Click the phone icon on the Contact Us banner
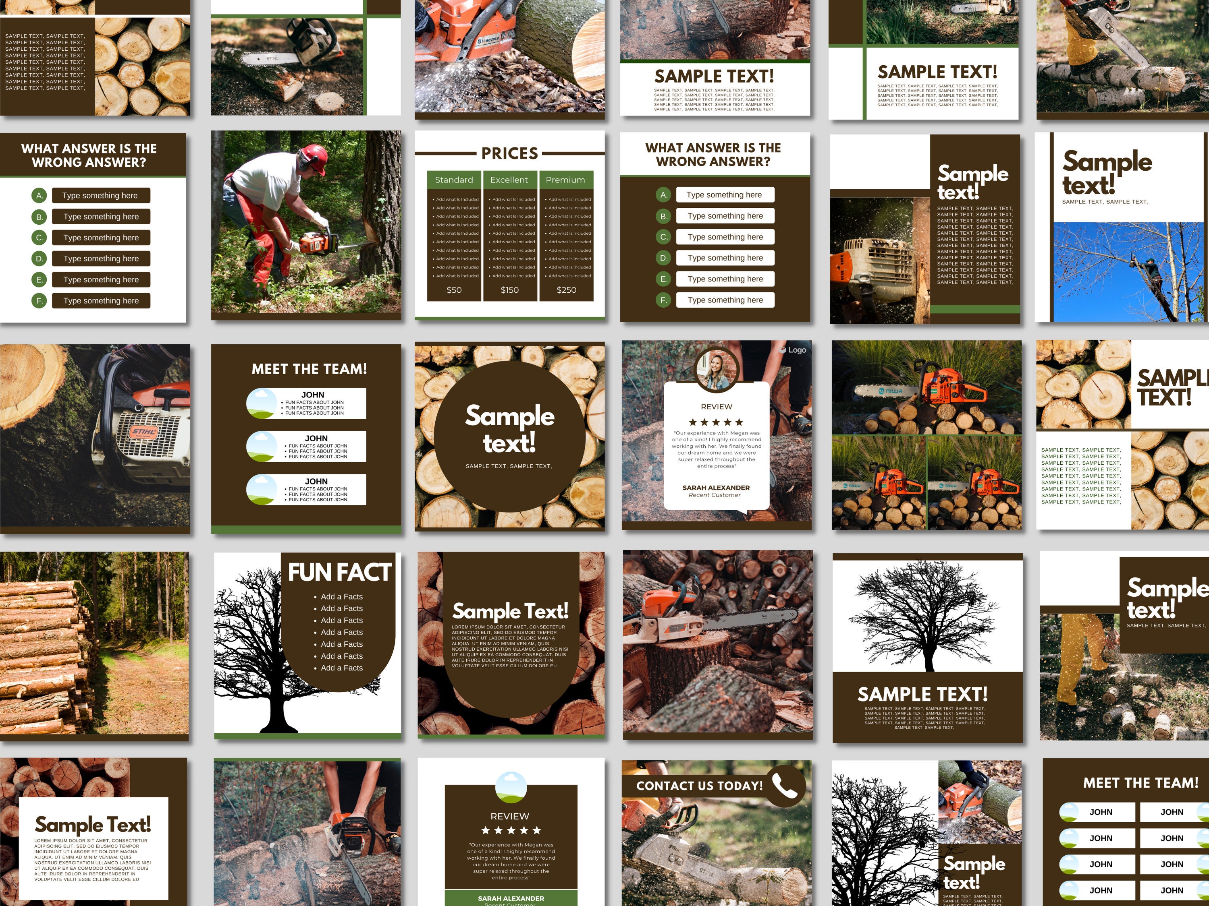 pos(785,786)
